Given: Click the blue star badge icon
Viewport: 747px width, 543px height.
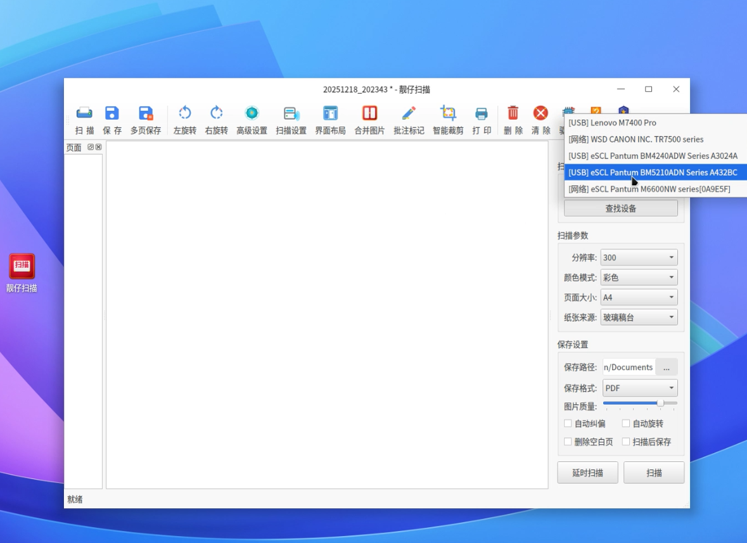Looking at the screenshot, I should 623,110.
